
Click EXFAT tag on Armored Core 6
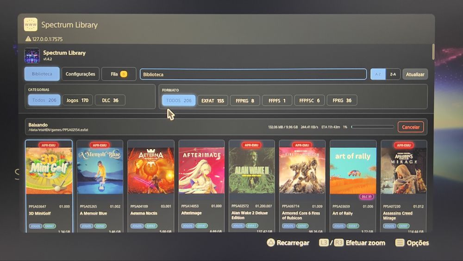pos(302,226)
